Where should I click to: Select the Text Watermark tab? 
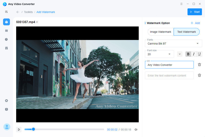187,32
